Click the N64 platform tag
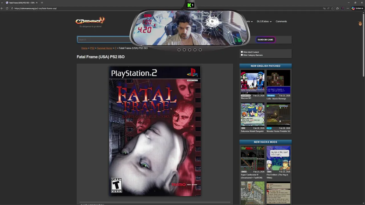Screen dimensions: 365x205 tap(243, 128)
